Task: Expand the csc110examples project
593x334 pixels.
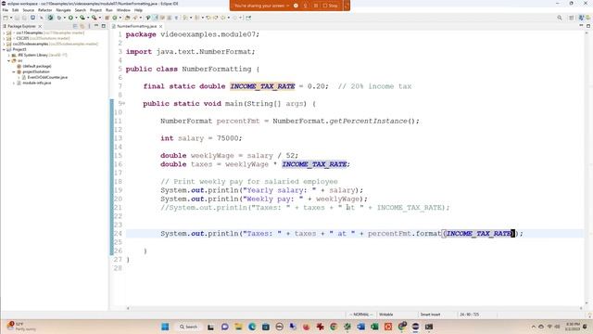Action: point(4,33)
